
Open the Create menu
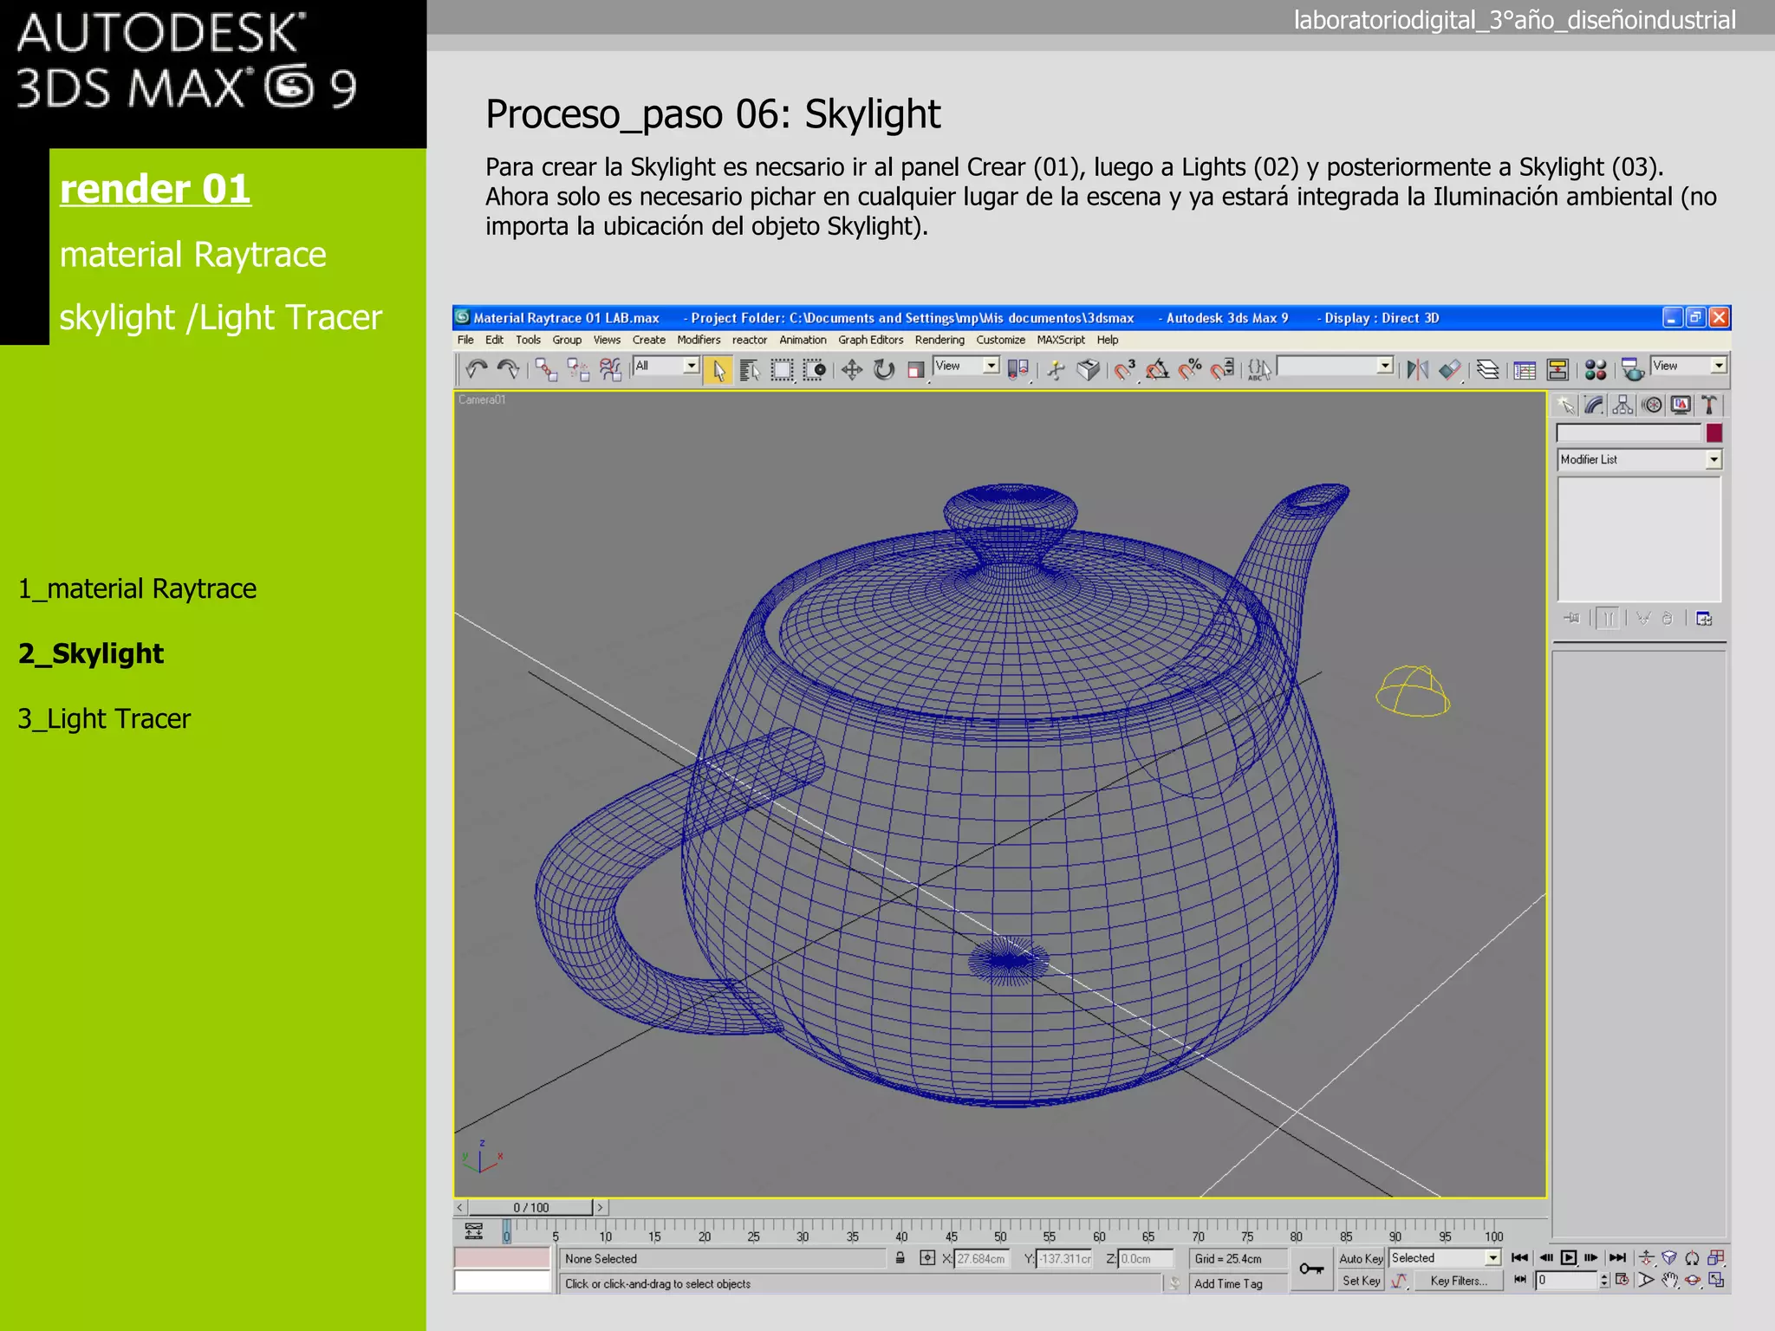(649, 341)
